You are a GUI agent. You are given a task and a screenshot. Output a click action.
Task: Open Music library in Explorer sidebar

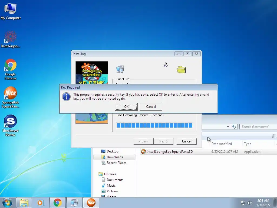coord(111,185)
